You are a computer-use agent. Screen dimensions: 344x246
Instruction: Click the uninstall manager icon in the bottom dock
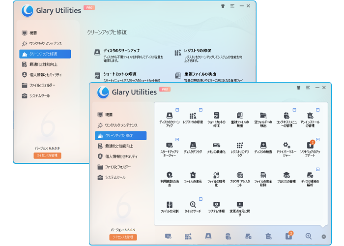268,236
